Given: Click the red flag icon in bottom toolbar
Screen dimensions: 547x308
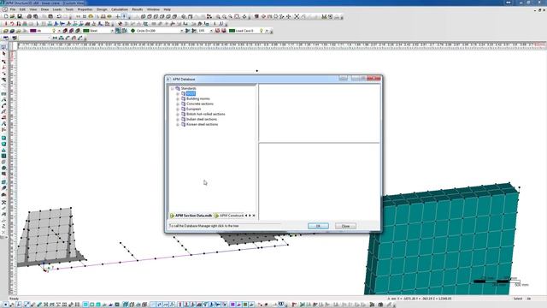Looking at the screenshot, I should (x=294, y=305).
